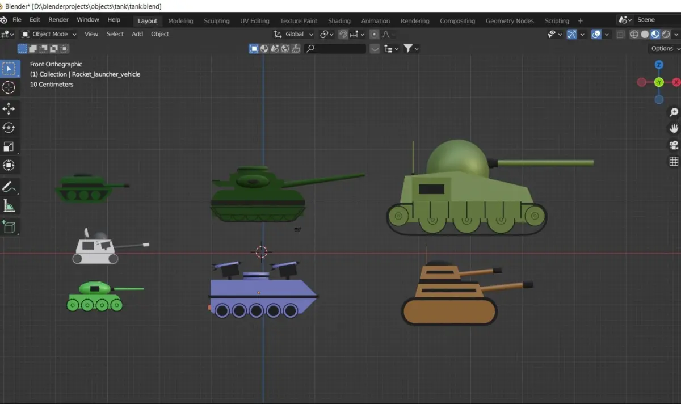Open the viewport View menu
The image size is (681, 404).
(91, 34)
